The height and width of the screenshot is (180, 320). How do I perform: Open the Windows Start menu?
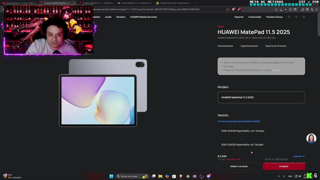[111, 176]
